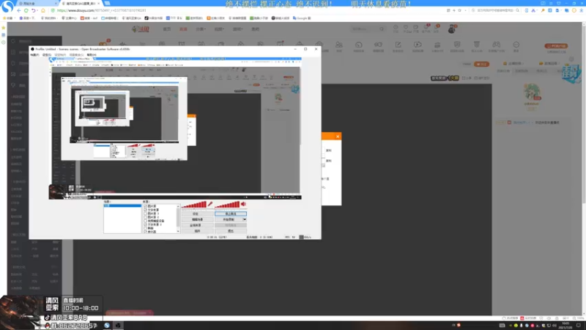Toggle the 视频捕捉设备 source checkbox

point(145,221)
